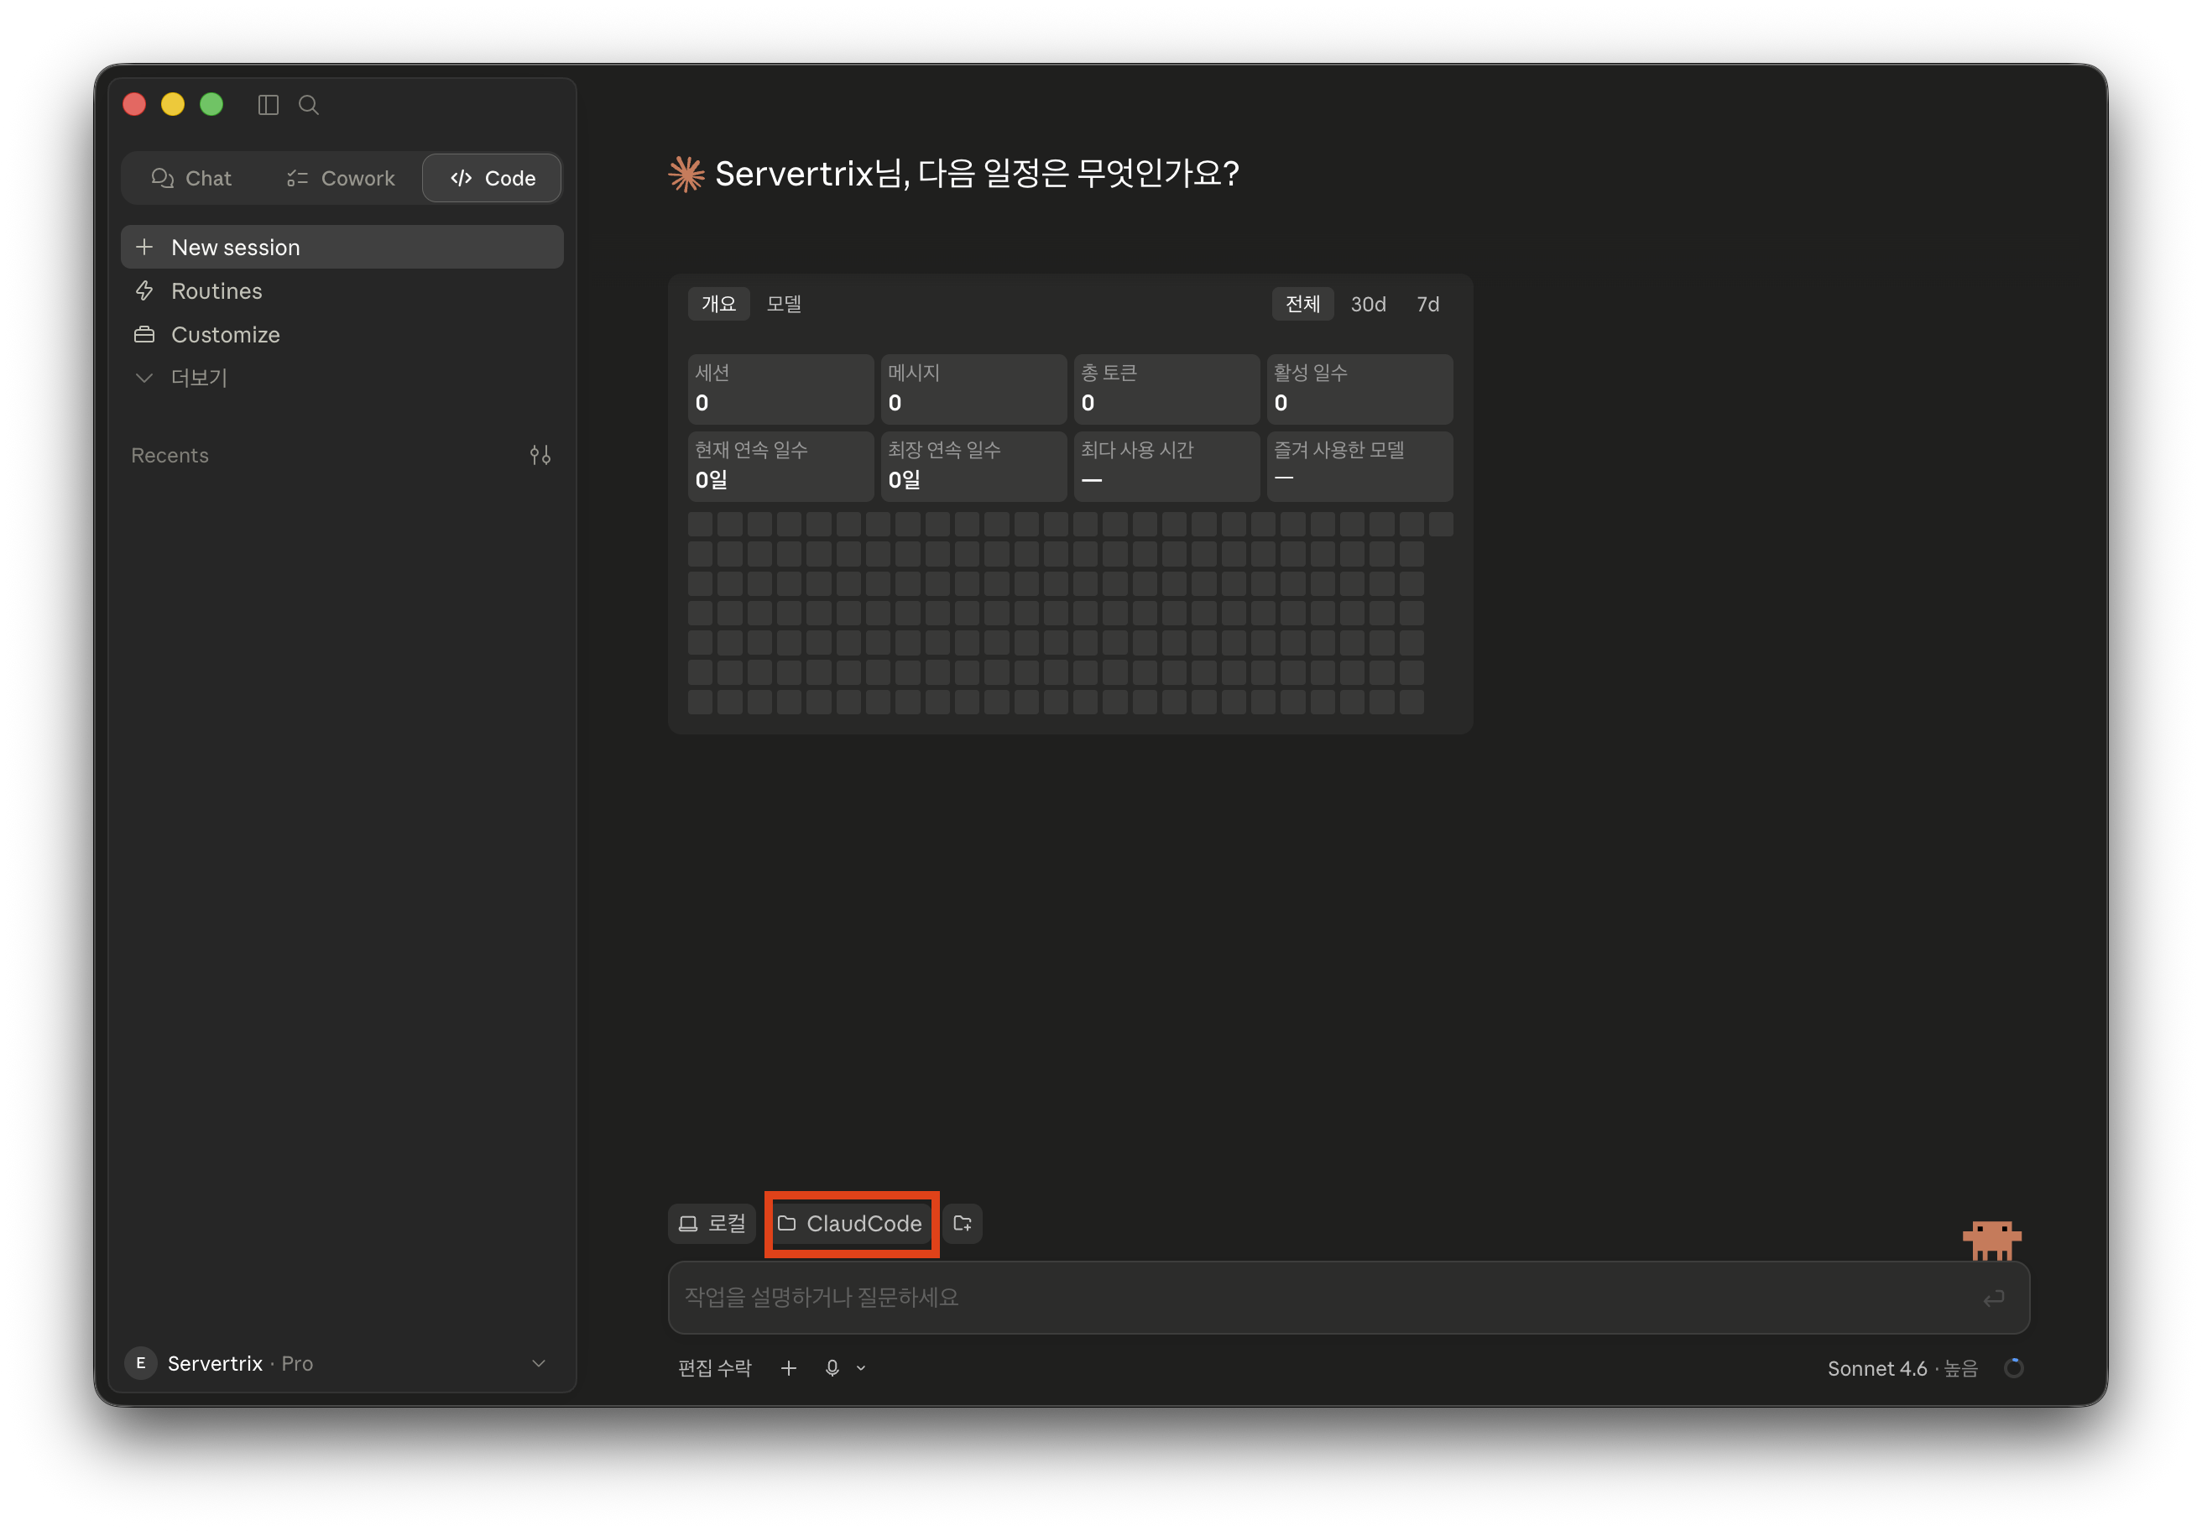The height and width of the screenshot is (1531, 2202).
Task: Open Routines in the sidebar
Action: [342, 290]
